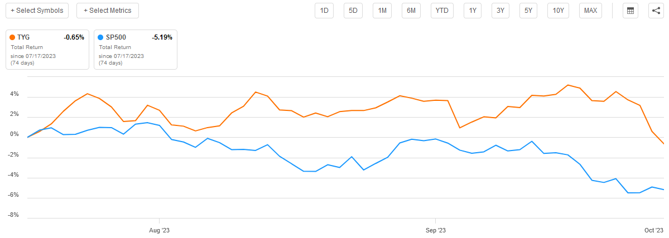Select the 1D time range

(324, 11)
